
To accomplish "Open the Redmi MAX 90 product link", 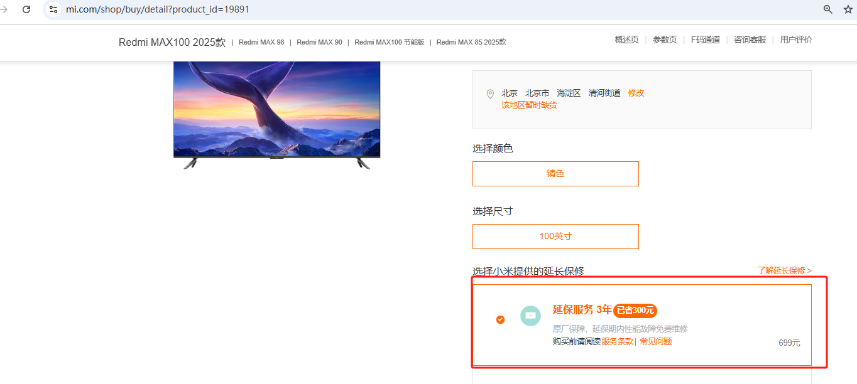I will 319,42.
